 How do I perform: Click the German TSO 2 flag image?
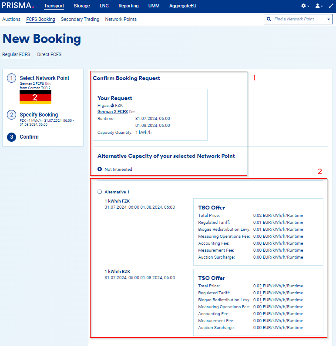tap(35, 97)
